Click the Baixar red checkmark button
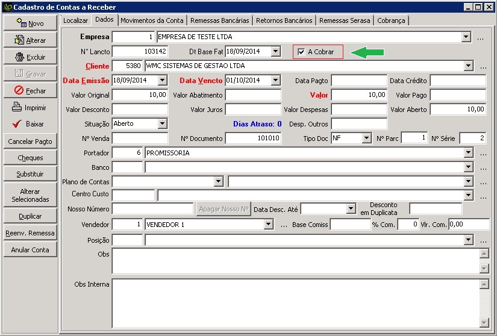 click(30, 124)
